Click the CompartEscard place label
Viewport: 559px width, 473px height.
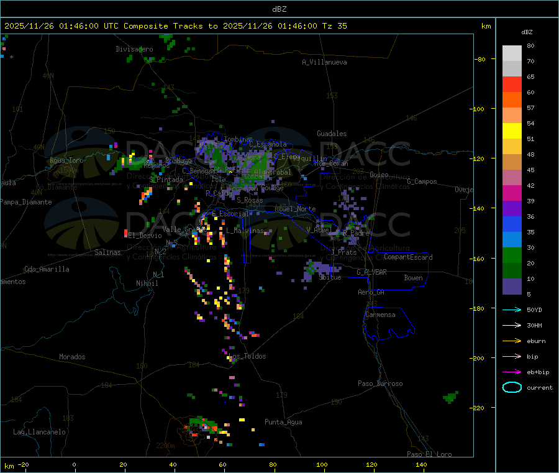tap(408, 257)
